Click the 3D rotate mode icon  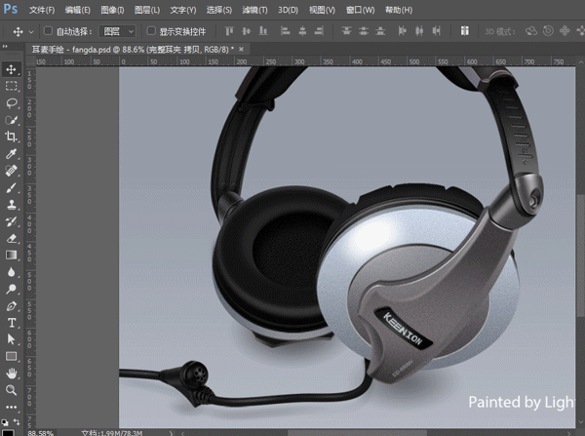click(x=531, y=31)
